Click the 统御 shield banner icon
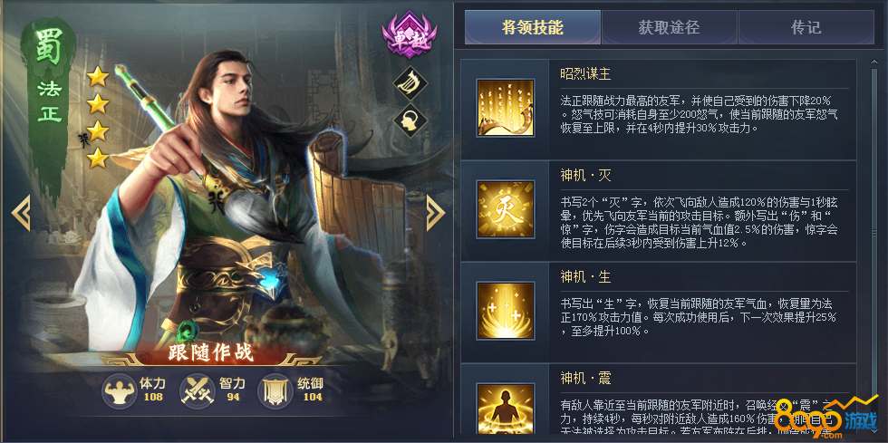This screenshot has width=888, height=443. pyautogui.click(x=275, y=390)
